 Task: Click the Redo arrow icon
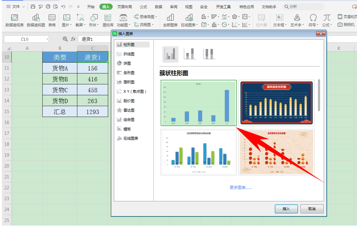(x=71, y=7)
